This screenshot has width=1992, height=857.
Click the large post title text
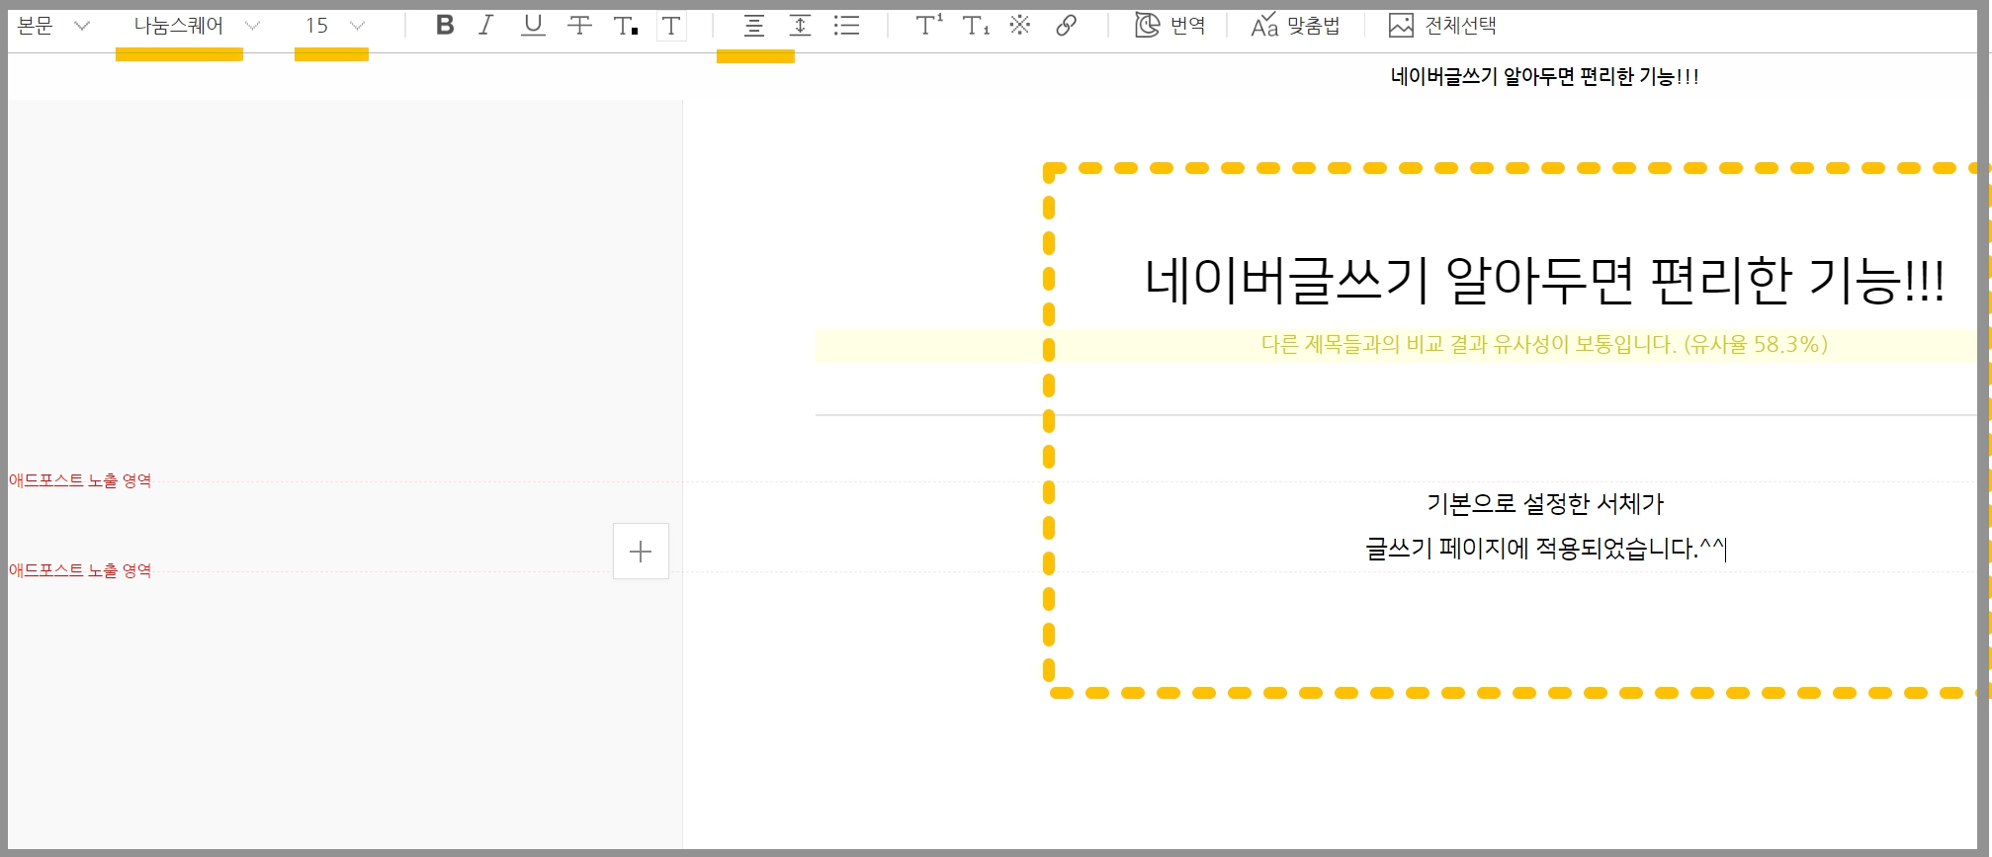(x=1544, y=280)
